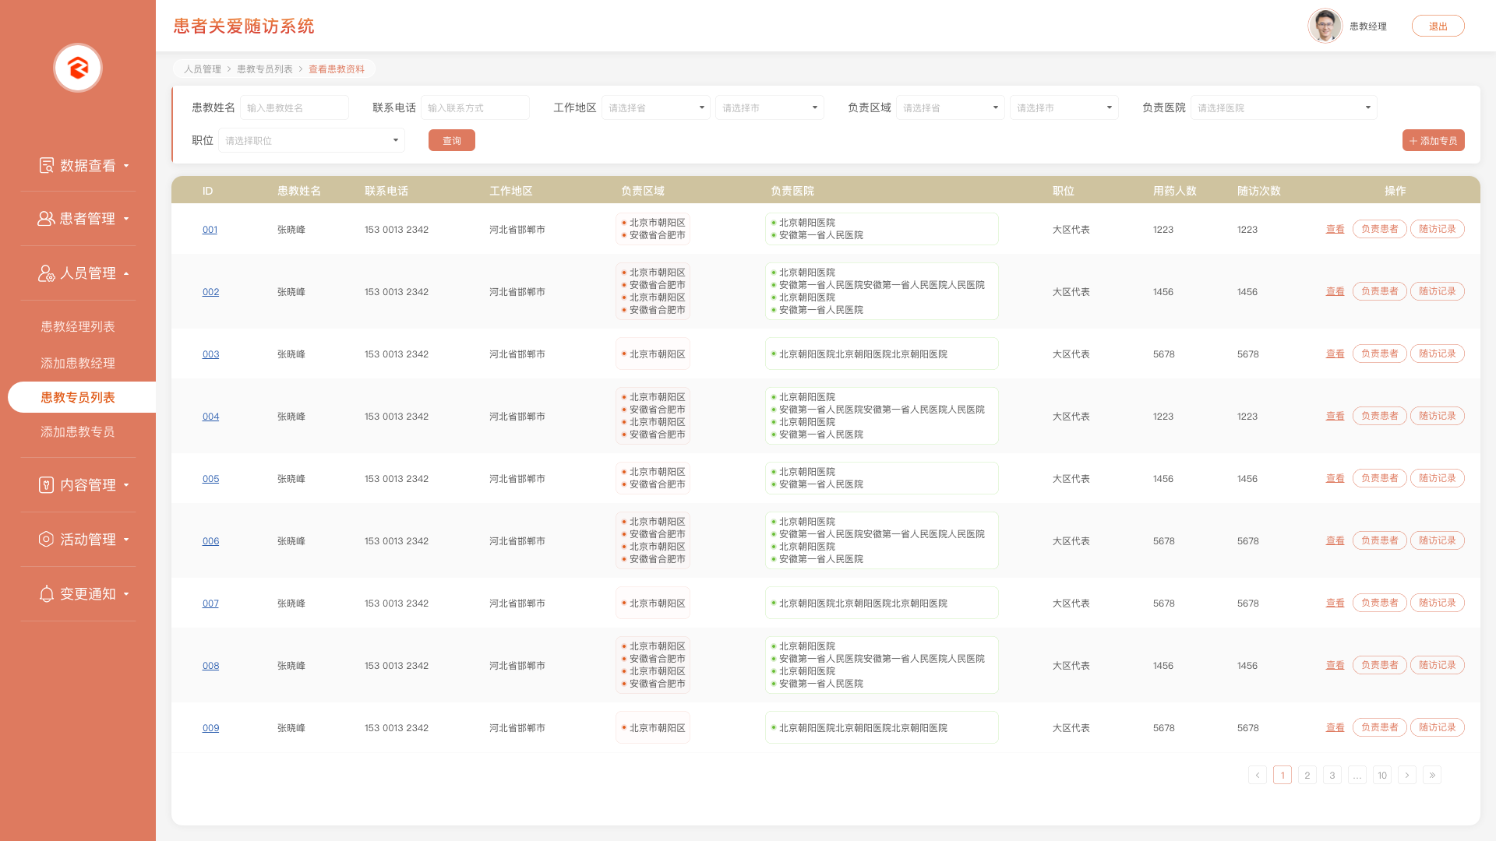Click 人员管理 breadcrumb
1496x841 pixels.
tap(203, 69)
